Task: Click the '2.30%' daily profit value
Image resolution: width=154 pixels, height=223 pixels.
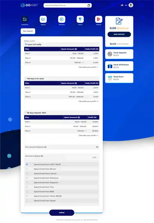Action: click(x=96, y=58)
